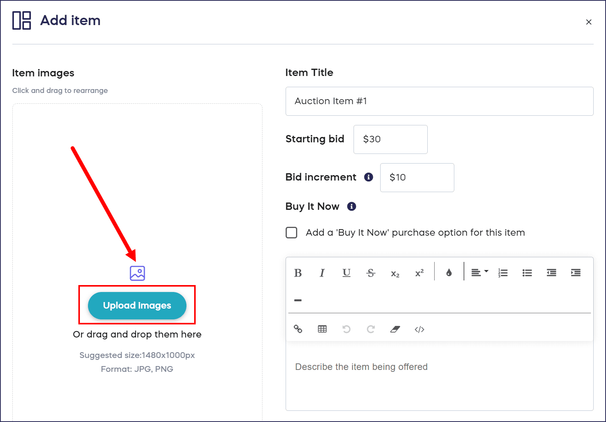
Task: Show the Bid increment info tooltip
Action: [369, 177]
